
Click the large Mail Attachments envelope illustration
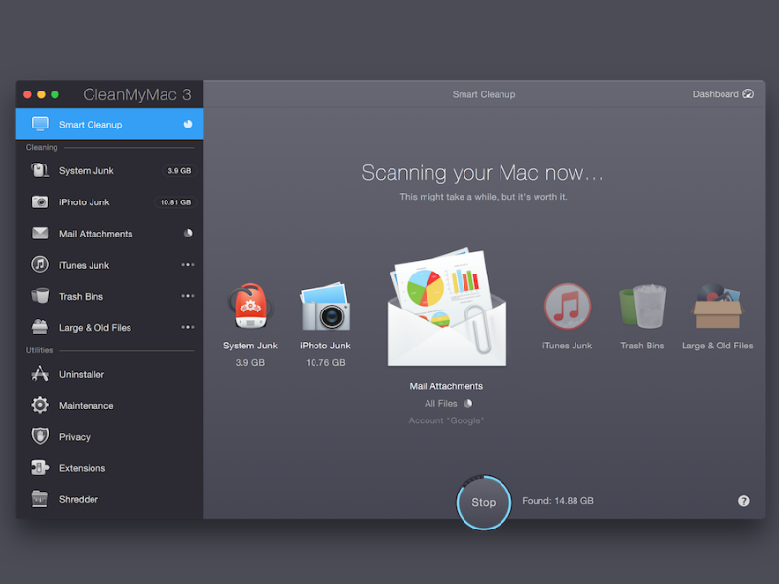[447, 308]
